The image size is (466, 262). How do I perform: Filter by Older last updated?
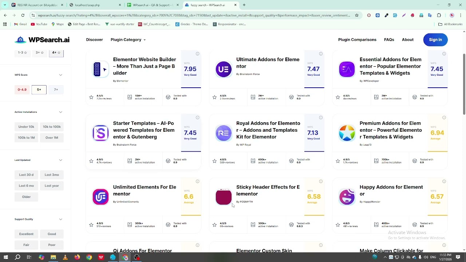(26, 197)
